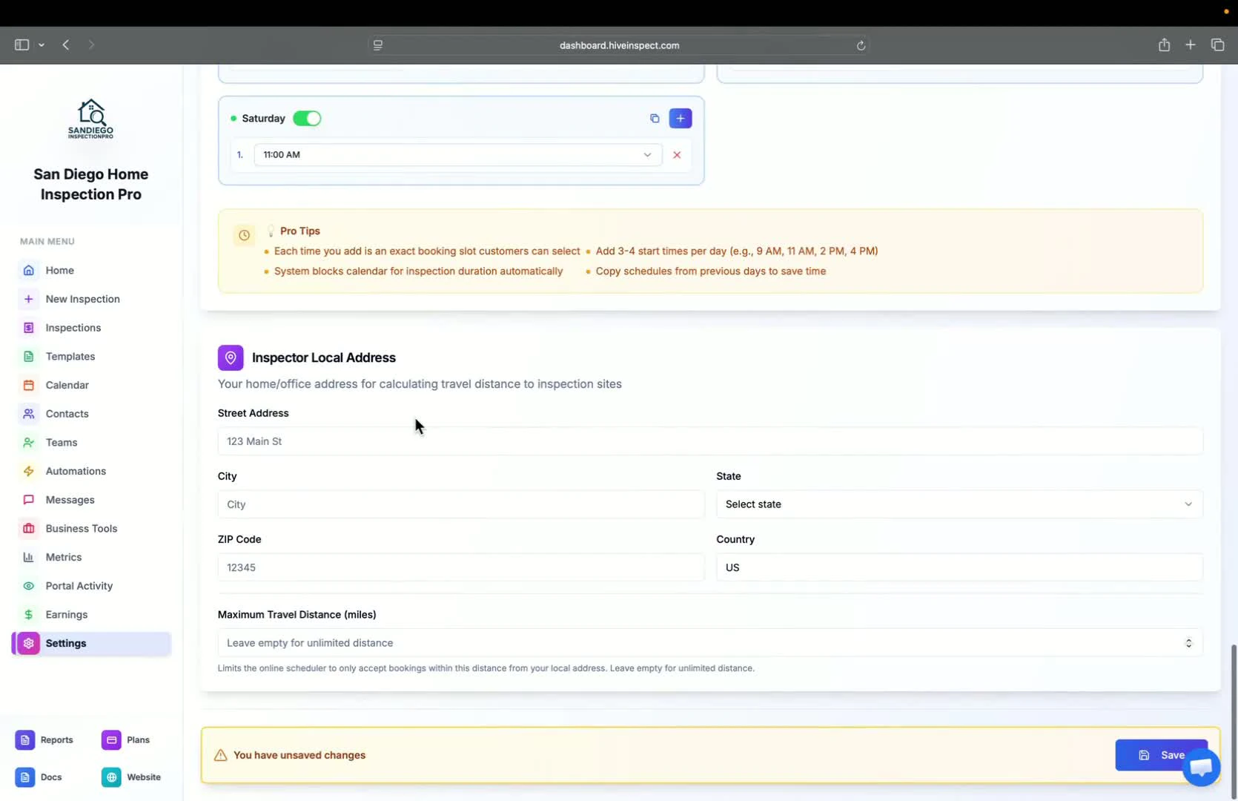
Task: Open the browser sidebar menu chevron
Action: 42,45
